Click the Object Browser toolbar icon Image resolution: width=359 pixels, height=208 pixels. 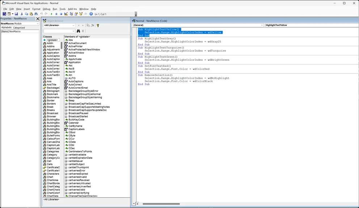point(81,14)
